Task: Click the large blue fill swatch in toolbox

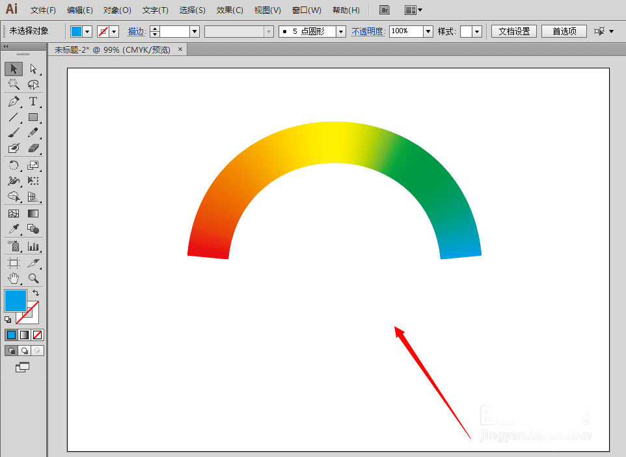Action: pos(16,301)
